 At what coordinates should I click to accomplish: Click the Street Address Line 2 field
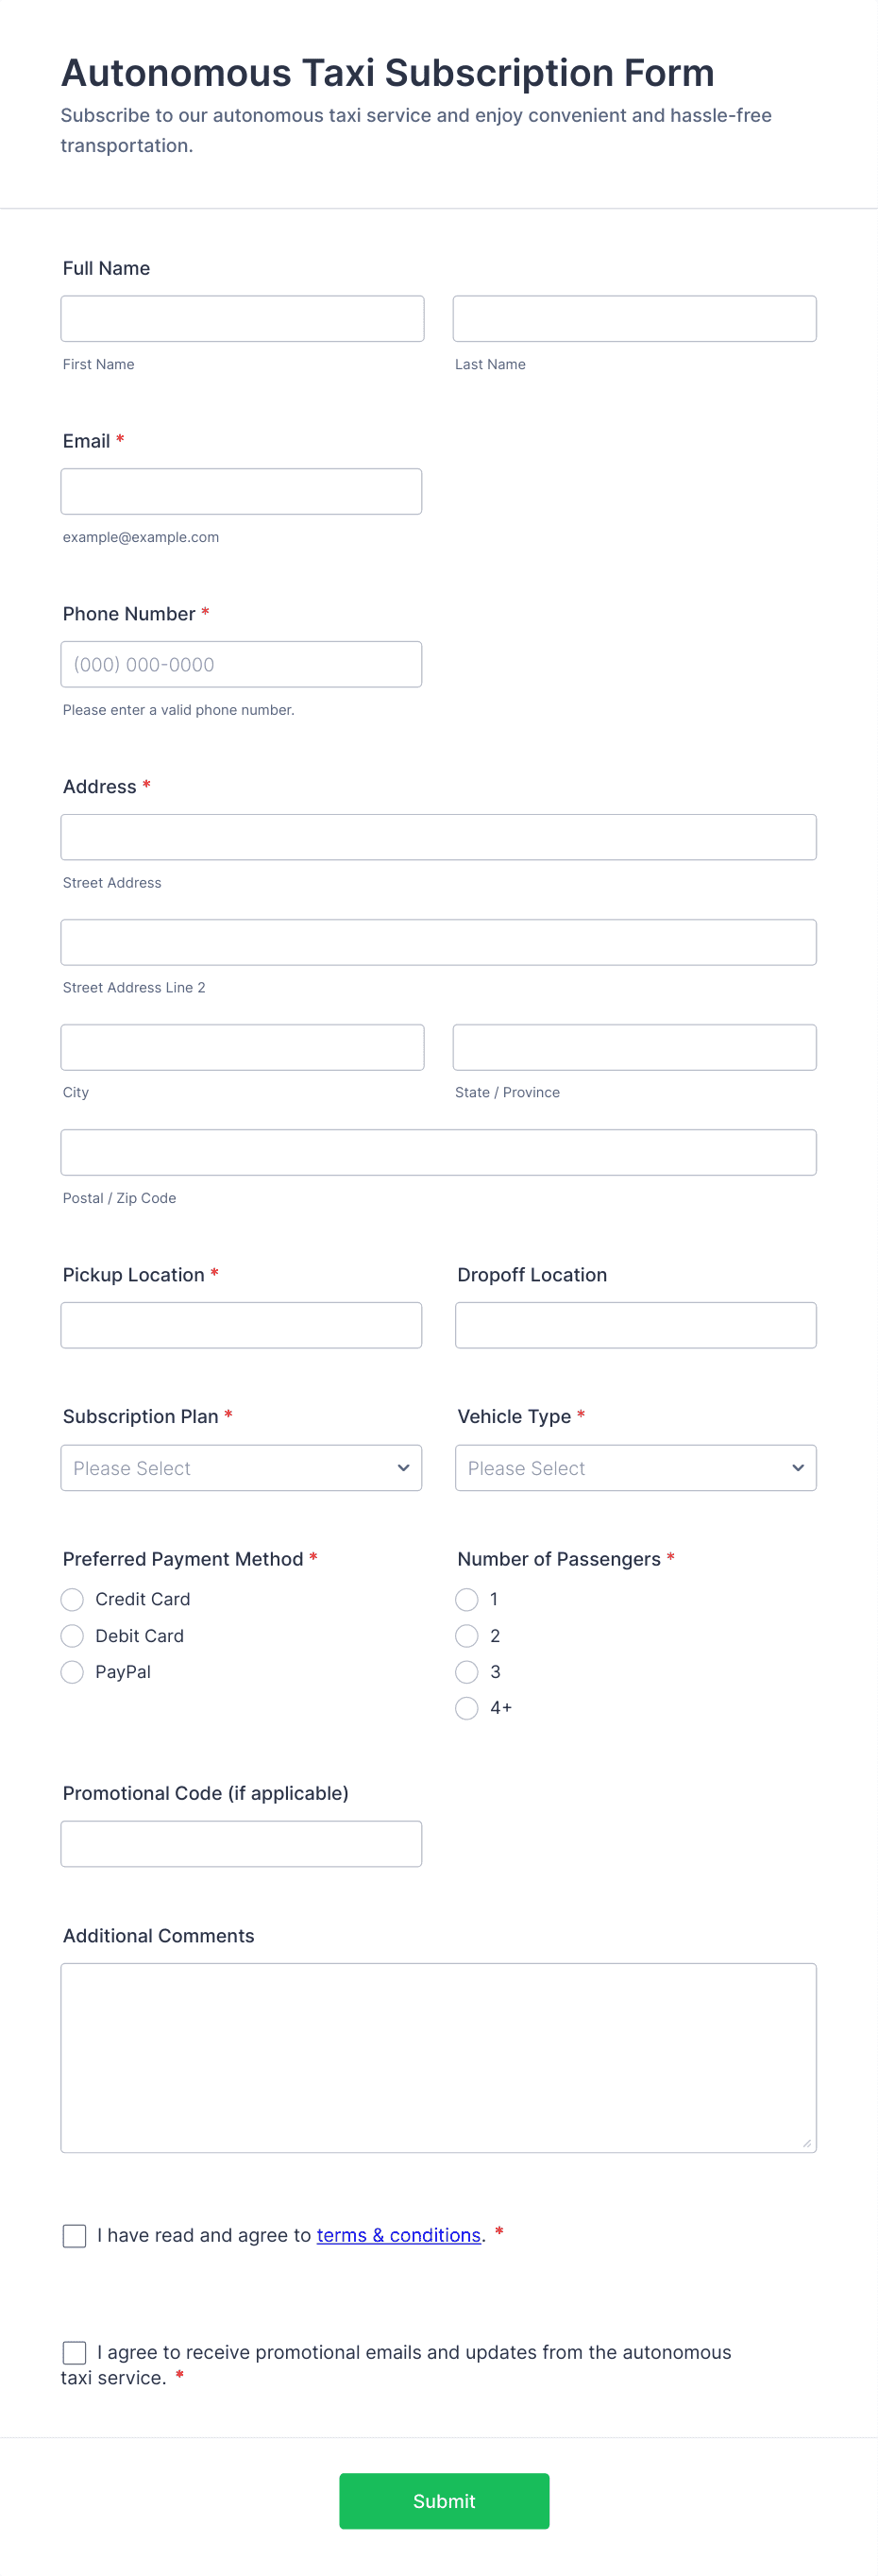click(438, 941)
